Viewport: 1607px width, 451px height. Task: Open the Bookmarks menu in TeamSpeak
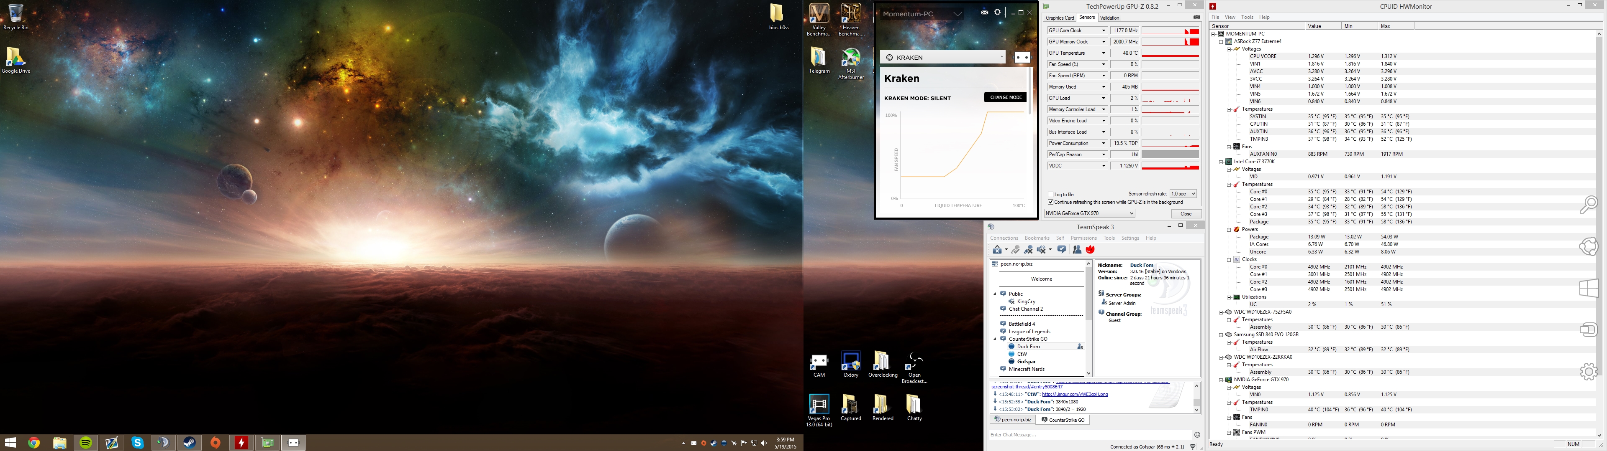coord(1037,238)
